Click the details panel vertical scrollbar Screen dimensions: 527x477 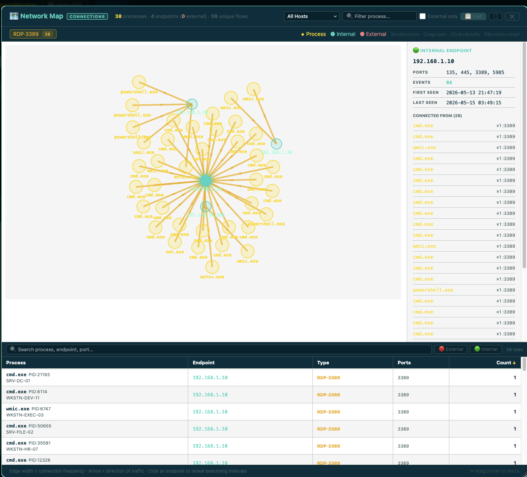[x=524, y=154]
